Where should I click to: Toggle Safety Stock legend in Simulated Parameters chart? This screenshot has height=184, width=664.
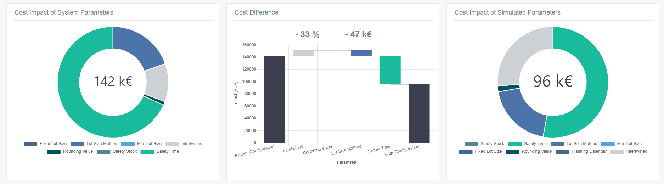pyautogui.click(x=484, y=144)
